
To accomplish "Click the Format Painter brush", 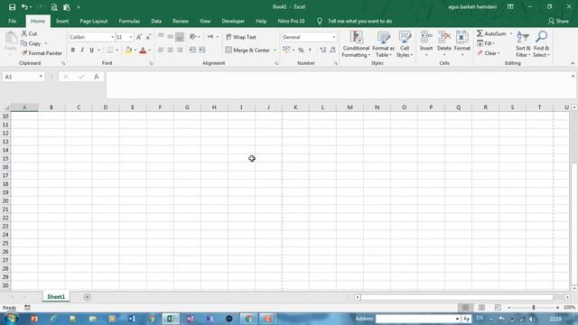I will (24, 53).
